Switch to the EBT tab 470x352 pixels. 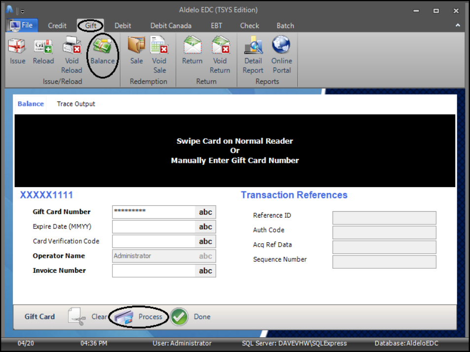[216, 26]
